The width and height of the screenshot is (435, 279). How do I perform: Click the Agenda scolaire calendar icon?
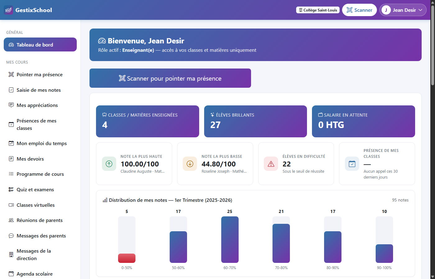click(11, 274)
